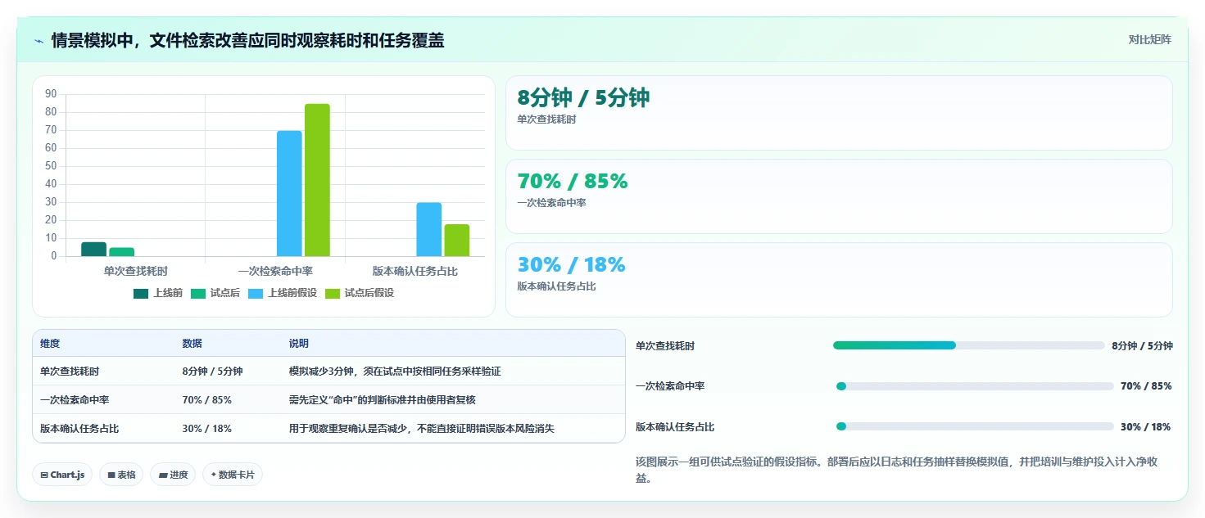
Task: Click the 对比矩阵 label in the header
Action: 1149,40
